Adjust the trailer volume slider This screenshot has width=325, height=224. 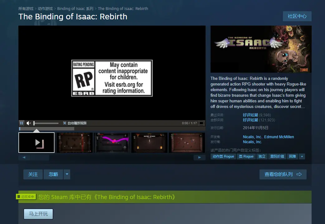click(46, 123)
